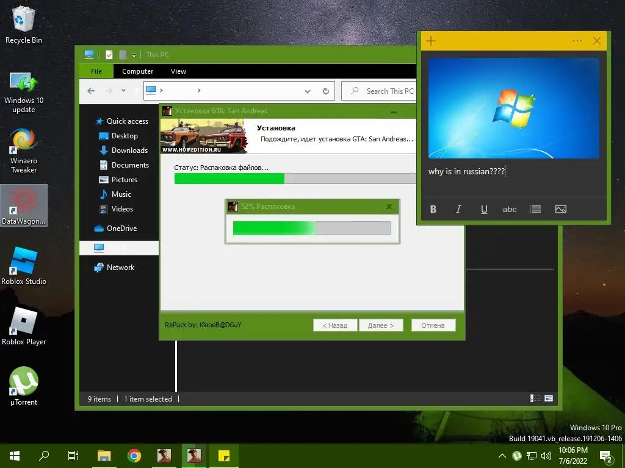The height and width of the screenshot is (468, 625).
Task: Open taskbar search
Action: point(44,456)
